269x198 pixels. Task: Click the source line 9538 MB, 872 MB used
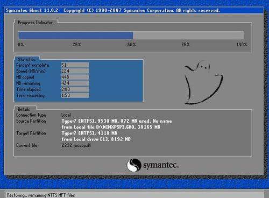[x=117, y=121]
